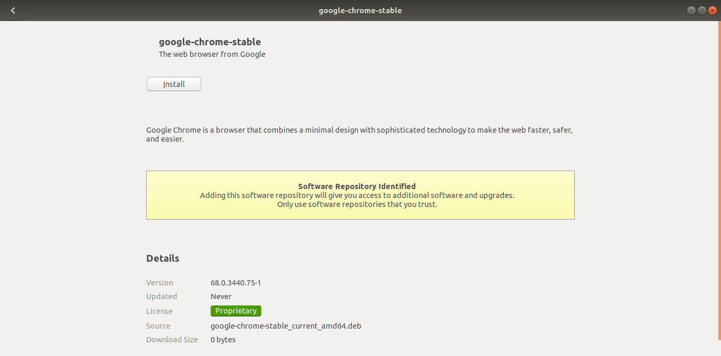The height and width of the screenshot is (356, 721).
Task: Install google-chrome-stable
Action: (x=174, y=84)
